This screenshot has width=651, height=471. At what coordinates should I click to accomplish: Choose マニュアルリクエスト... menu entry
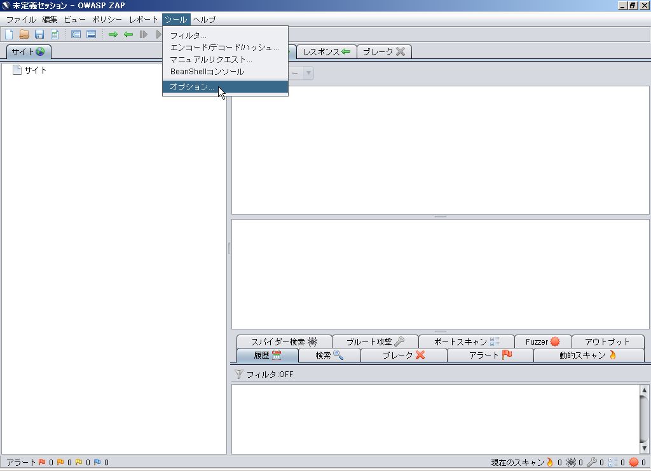click(225, 59)
